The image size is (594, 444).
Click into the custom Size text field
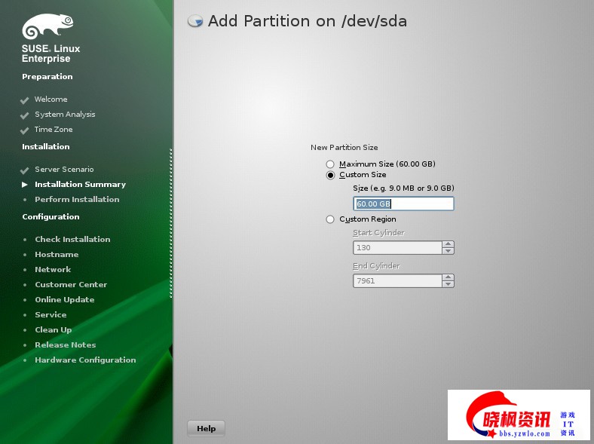tap(403, 204)
